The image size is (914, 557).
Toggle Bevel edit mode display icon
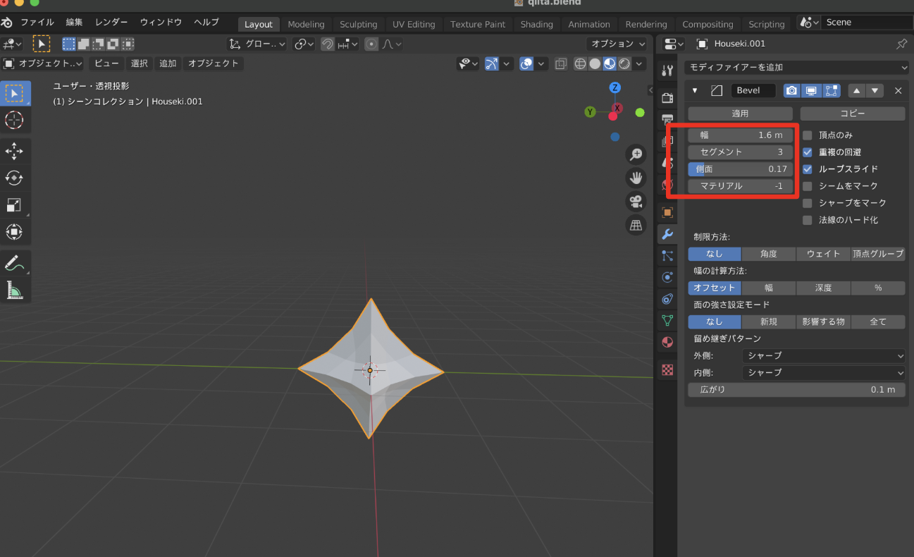[x=832, y=91]
